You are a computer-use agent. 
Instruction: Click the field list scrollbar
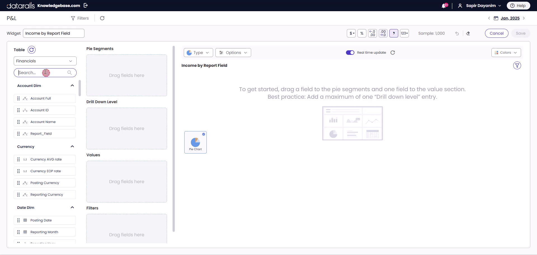pyautogui.click(x=80, y=88)
